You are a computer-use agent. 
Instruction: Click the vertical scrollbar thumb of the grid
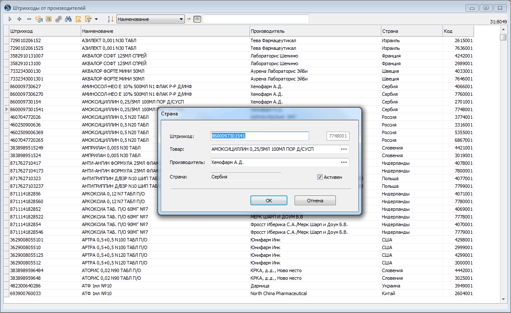[503, 37]
